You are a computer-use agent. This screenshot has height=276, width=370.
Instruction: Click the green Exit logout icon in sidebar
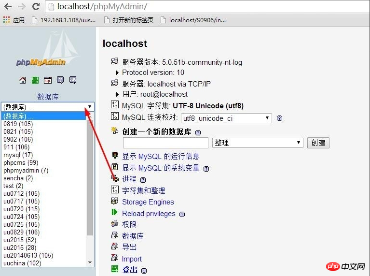35,80
